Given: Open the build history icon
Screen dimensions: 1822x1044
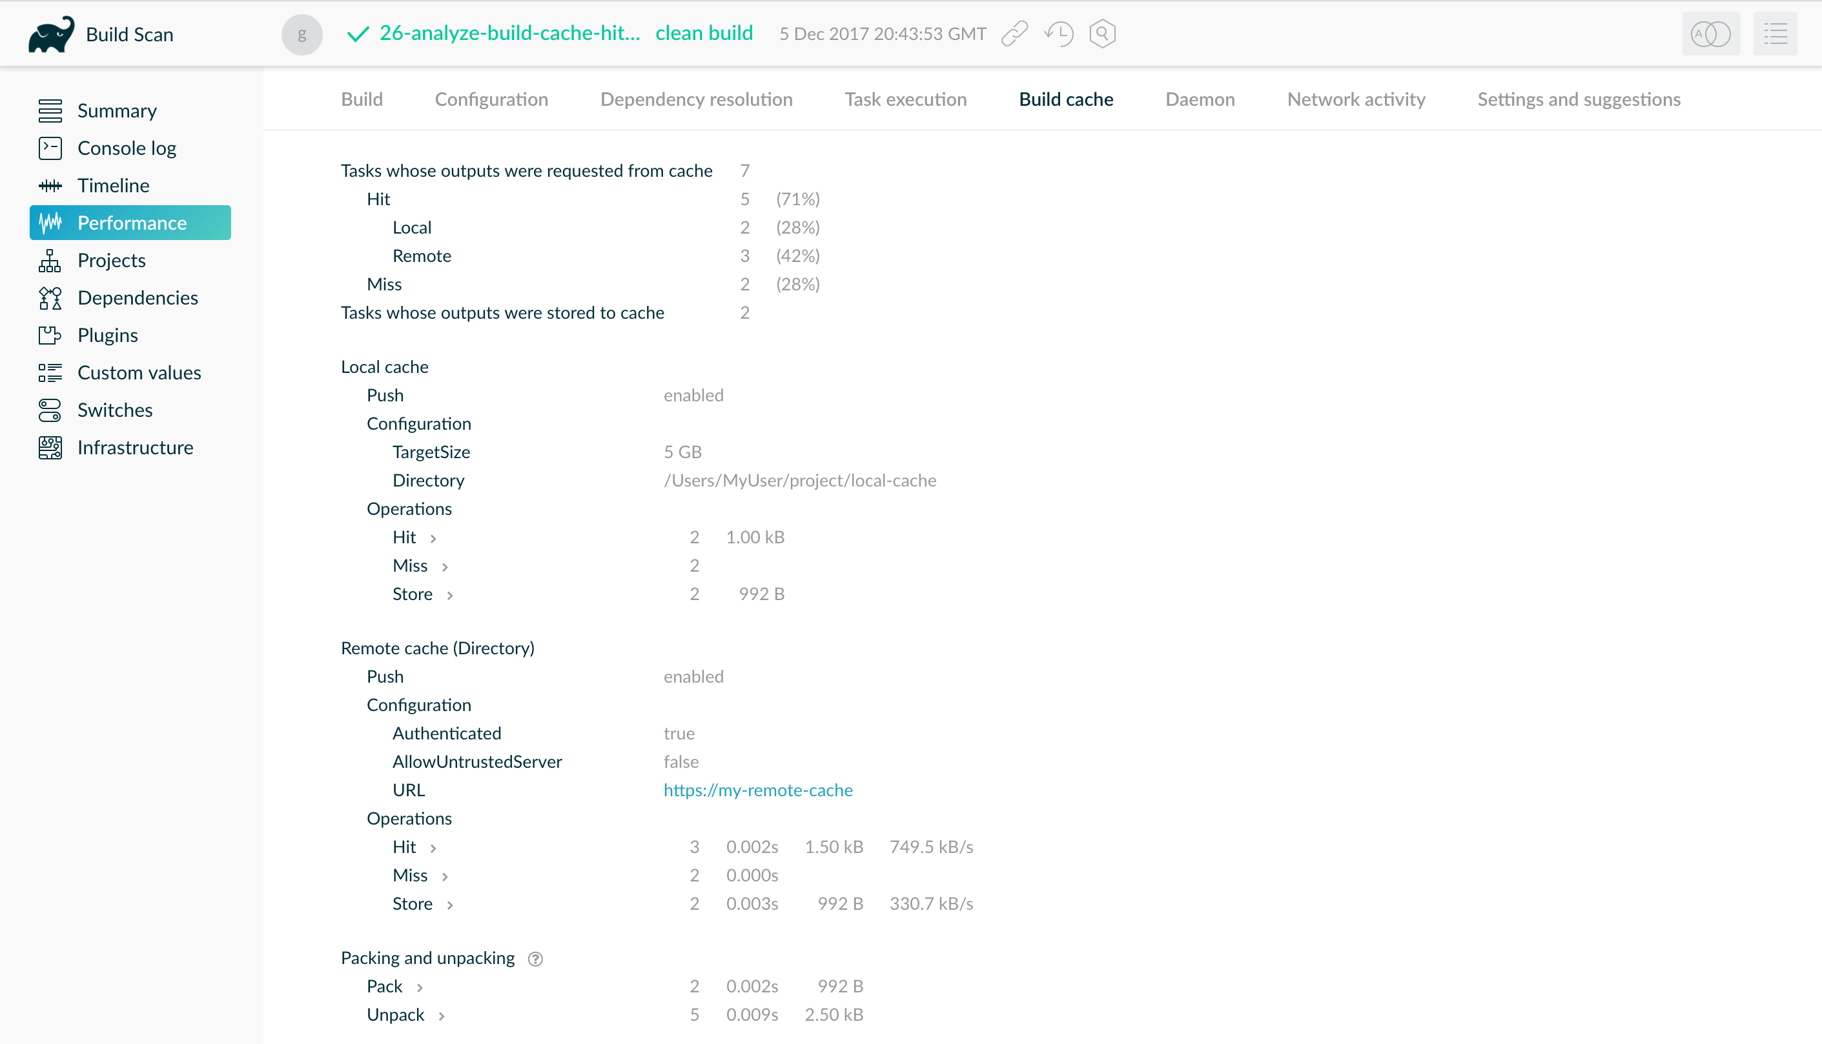Looking at the screenshot, I should pyautogui.click(x=1059, y=33).
